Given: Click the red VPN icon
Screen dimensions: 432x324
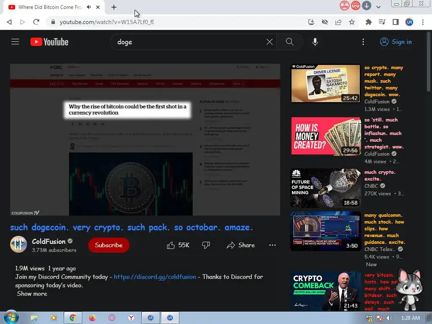Looking at the screenshot, I should tap(344, 5).
